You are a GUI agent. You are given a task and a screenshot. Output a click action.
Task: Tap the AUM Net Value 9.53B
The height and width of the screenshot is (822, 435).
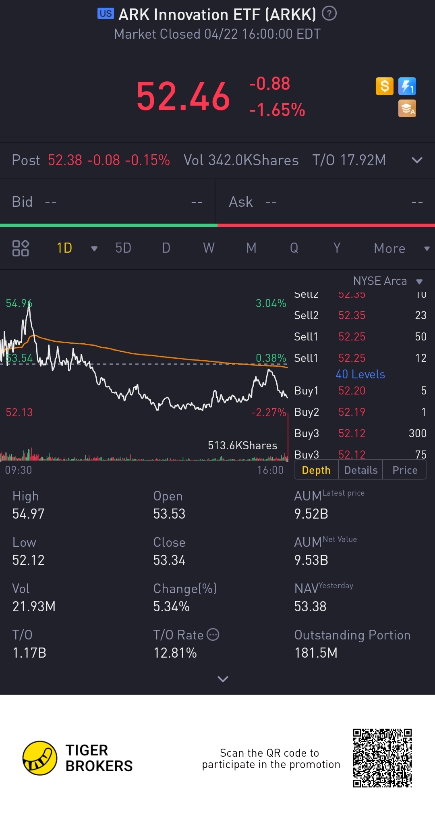[311, 560]
